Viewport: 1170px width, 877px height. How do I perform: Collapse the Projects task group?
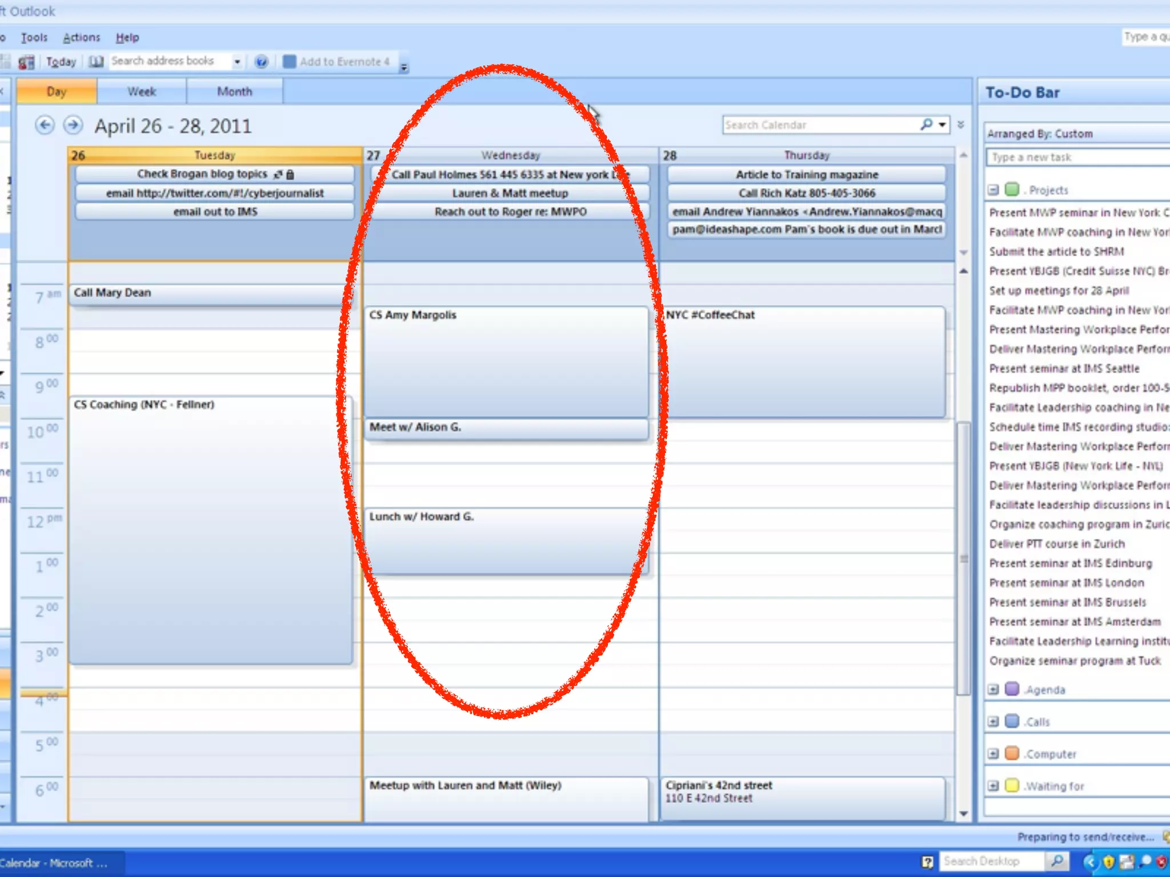(x=993, y=190)
